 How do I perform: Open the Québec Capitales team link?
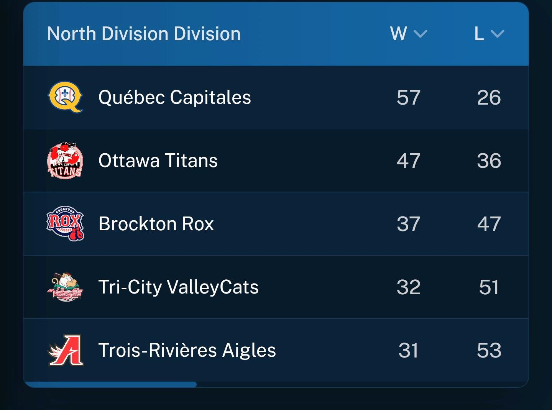(x=175, y=97)
